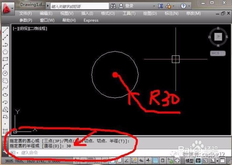Select the Hatch tool
232x165 pixels.
pos(5,131)
